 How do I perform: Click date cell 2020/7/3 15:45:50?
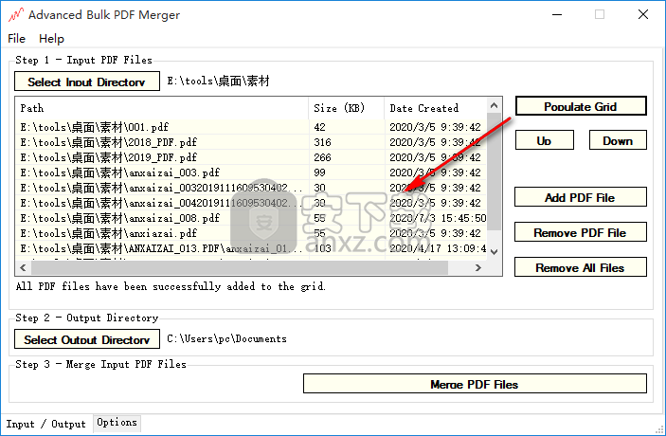[436, 218]
